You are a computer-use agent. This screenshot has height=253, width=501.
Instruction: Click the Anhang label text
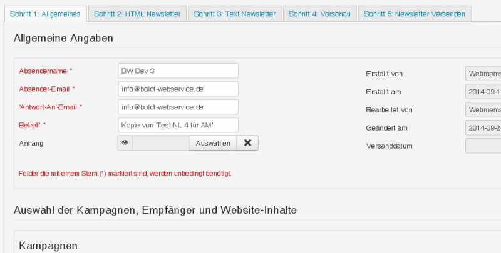click(x=31, y=143)
